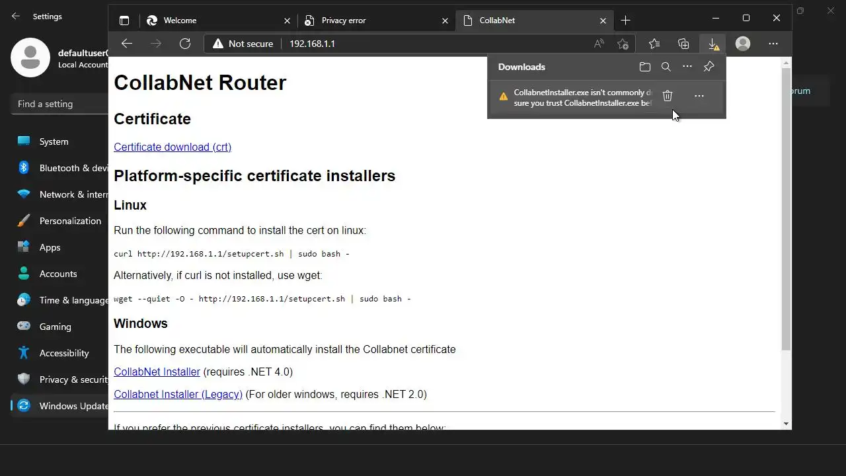This screenshot has width=846, height=476.
Task: Open Accessibility settings
Action: click(x=59, y=353)
